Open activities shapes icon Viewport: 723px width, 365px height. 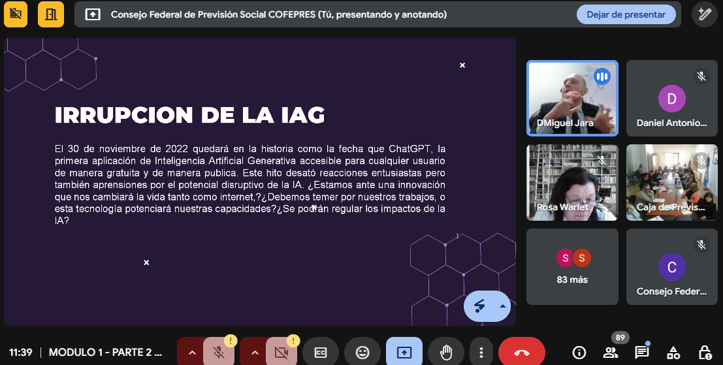click(673, 353)
